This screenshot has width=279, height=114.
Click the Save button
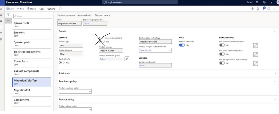pos(10,9)
